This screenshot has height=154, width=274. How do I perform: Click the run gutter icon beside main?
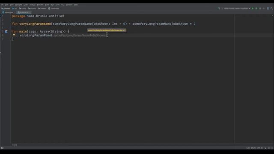(6, 31)
